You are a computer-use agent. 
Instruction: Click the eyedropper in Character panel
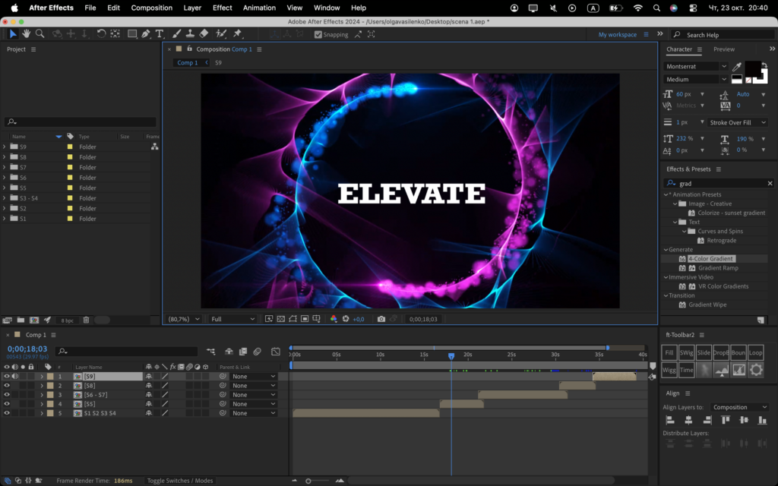(x=737, y=67)
